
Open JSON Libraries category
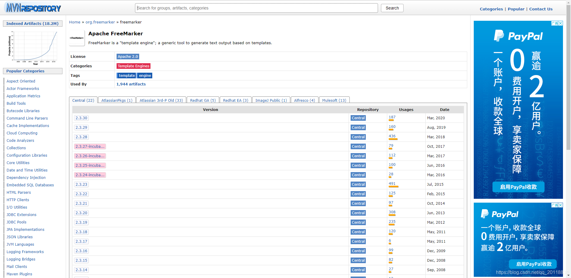pos(20,237)
